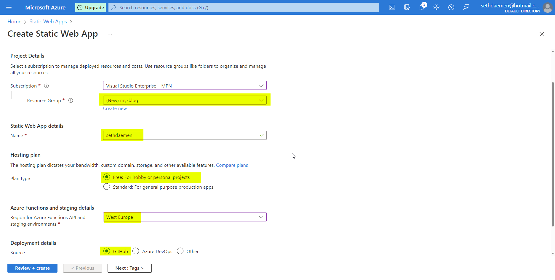The height and width of the screenshot is (280, 555).
Task: Expand the Subscription dropdown
Action: 185,85
